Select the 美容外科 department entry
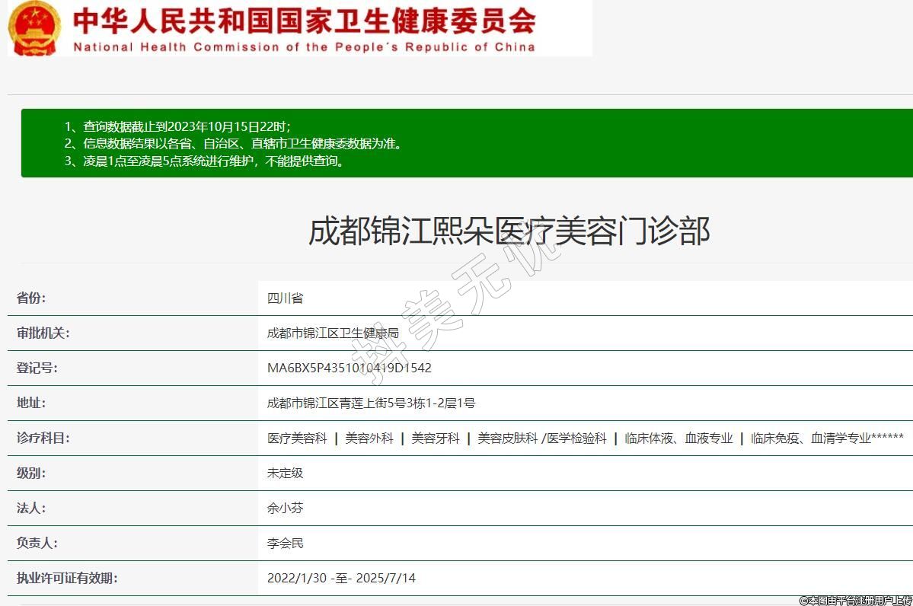The image size is (913, 606). (369, 438)
